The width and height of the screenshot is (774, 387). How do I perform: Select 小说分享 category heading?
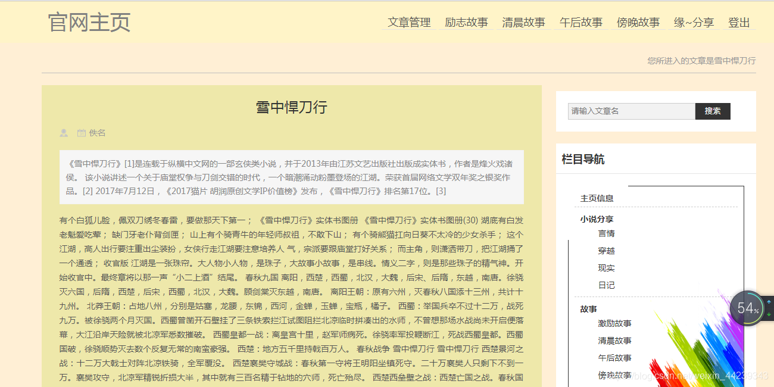click(x=597, y=219)
